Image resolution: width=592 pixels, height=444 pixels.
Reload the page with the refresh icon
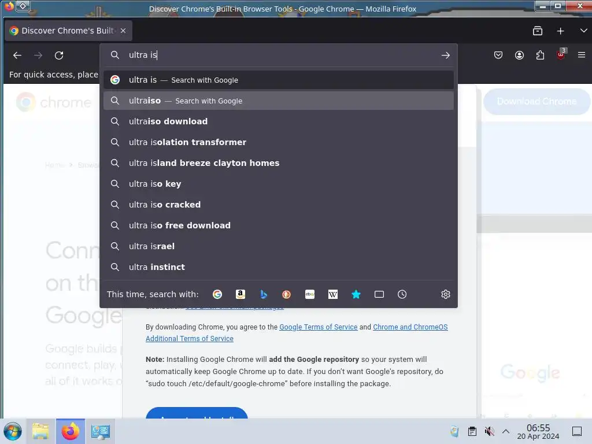point(59,55)
